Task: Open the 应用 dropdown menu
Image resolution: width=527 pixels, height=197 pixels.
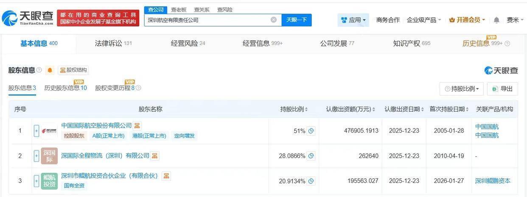Action: [353, 20]
